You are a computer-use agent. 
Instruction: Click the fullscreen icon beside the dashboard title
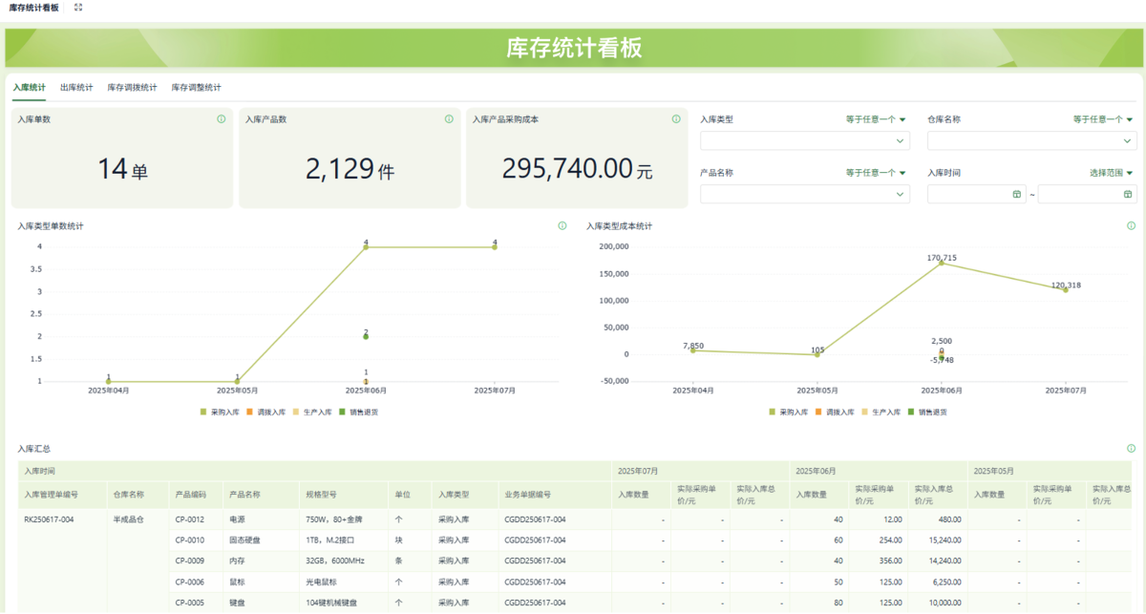pos(78,7)
